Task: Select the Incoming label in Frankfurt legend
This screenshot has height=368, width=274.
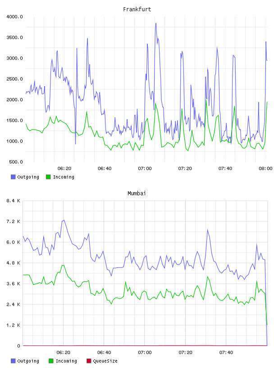Action: (64, 177)
